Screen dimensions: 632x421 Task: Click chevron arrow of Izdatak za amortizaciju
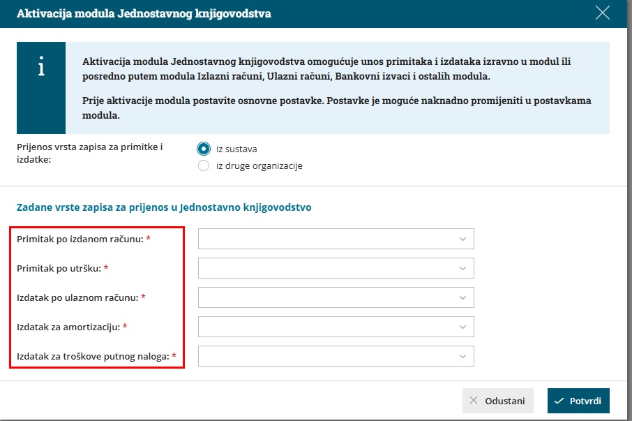[462, 327]
